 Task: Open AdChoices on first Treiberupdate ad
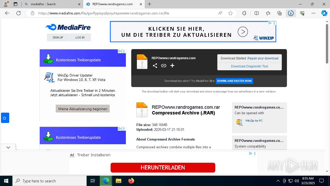click(120, 51)
